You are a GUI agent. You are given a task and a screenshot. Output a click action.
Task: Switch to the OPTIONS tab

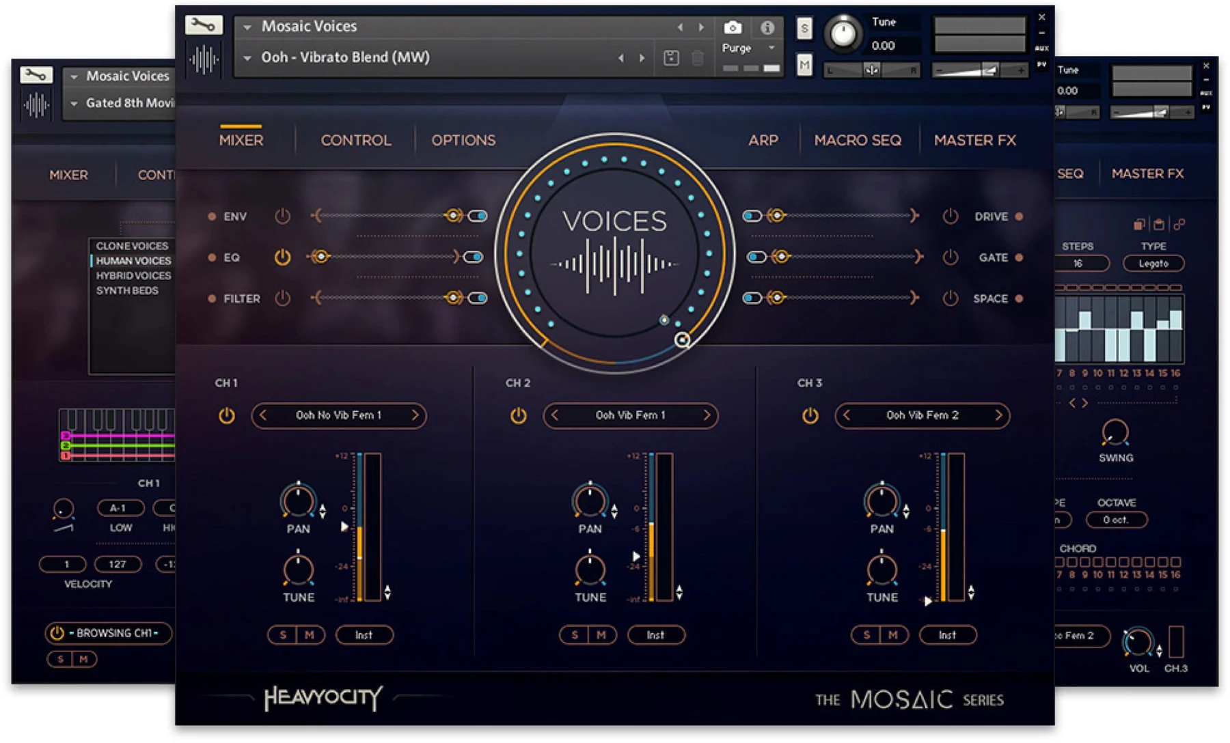[x=463, y=140]
